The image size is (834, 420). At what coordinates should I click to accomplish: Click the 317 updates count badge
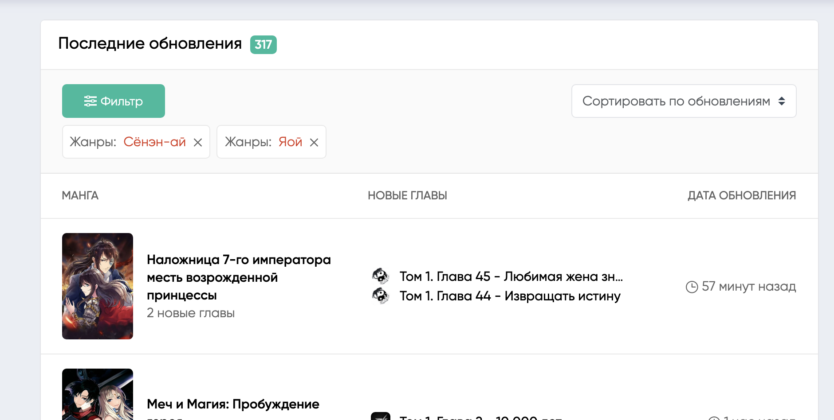(x=264, y=45)
